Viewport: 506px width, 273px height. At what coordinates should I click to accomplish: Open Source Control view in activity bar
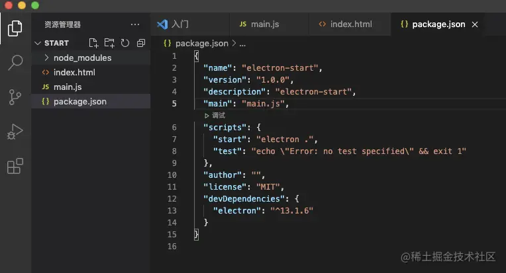tap(15, 97)
